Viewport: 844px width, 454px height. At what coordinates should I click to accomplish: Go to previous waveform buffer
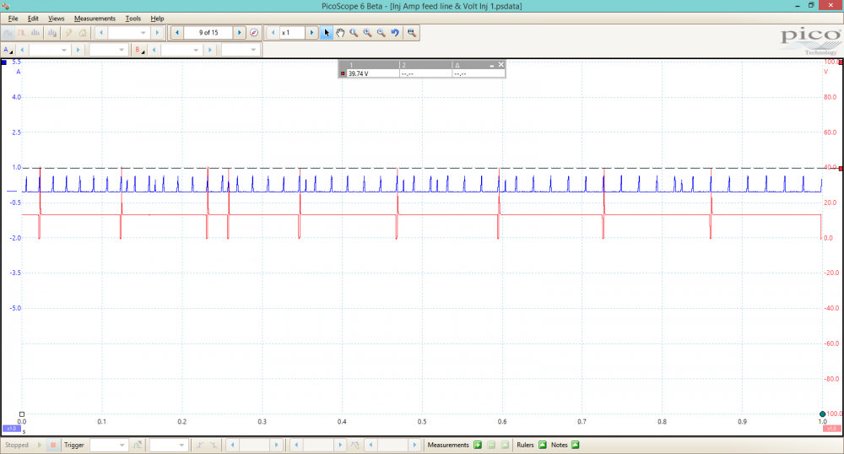(177, 33)
